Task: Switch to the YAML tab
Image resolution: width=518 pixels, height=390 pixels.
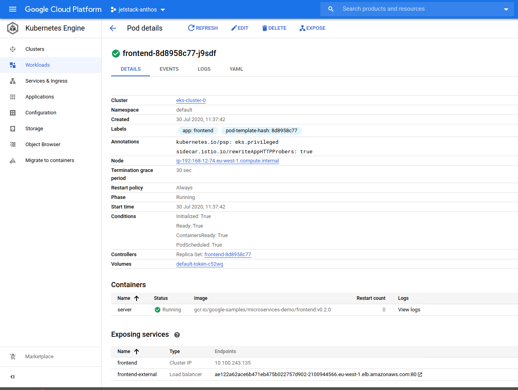Action: pos(236,69)
